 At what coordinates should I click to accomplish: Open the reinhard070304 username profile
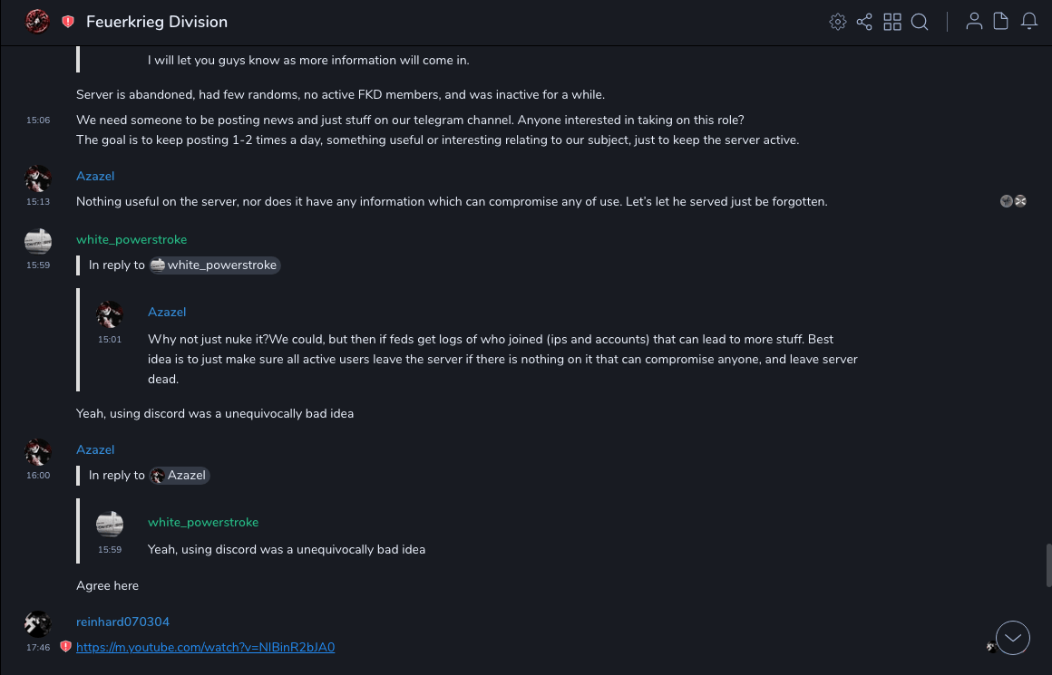(122, 622)
